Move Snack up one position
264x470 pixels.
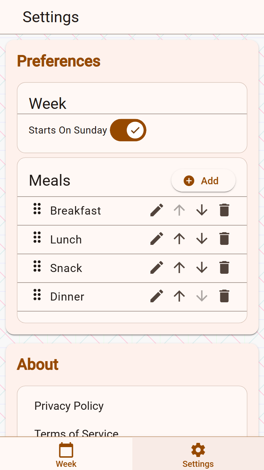(x=179, y=267)
